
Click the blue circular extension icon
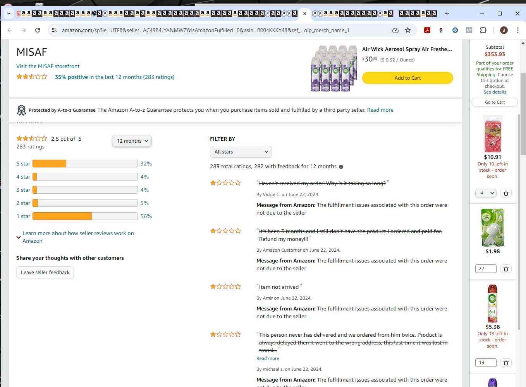click(x=455, y=30)
